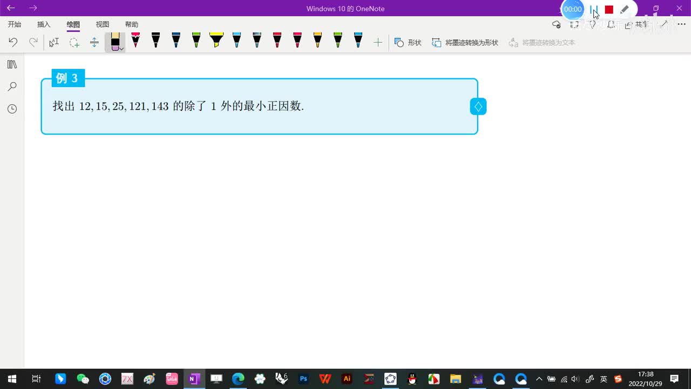Image resolution: width=691 pixels, height=389 pixels.
Task: Click the 例 3 label
Action: pos(67,78)
